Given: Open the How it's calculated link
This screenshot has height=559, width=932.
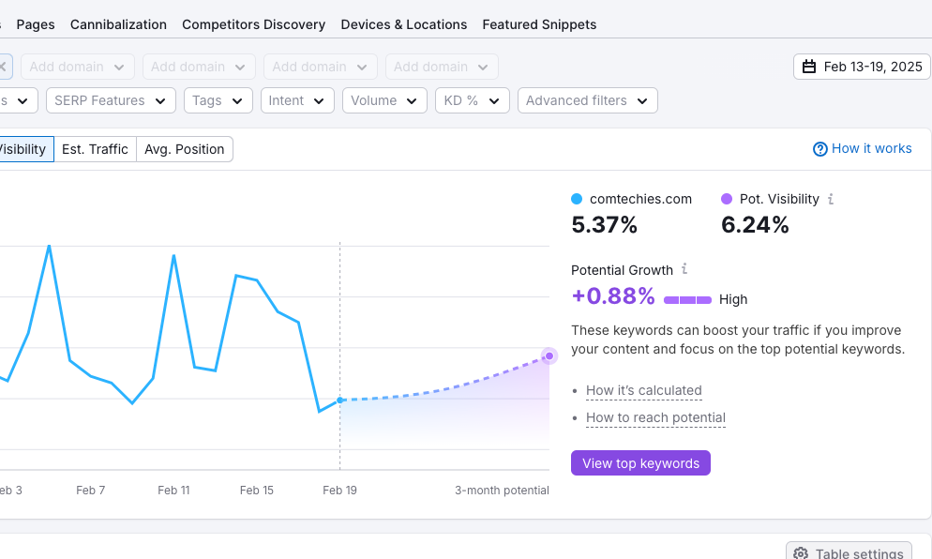Looking at the screenshot, I should click(643, 390).
